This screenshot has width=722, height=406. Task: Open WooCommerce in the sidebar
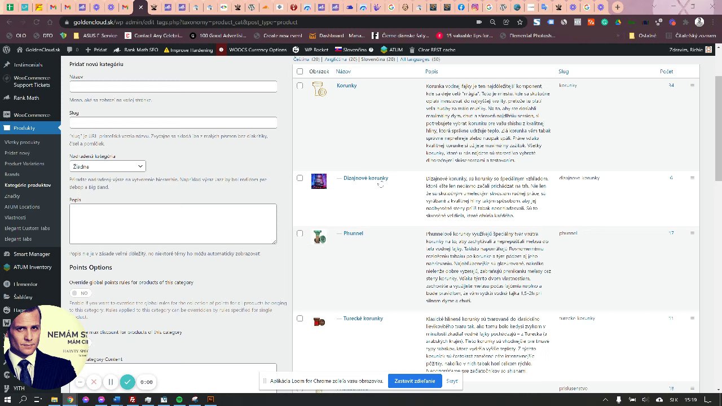click(30, 115)
